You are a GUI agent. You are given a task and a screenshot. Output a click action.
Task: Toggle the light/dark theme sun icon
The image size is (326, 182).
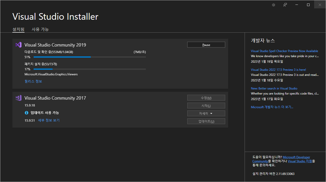pyautogui.click(x=273, y=5)
